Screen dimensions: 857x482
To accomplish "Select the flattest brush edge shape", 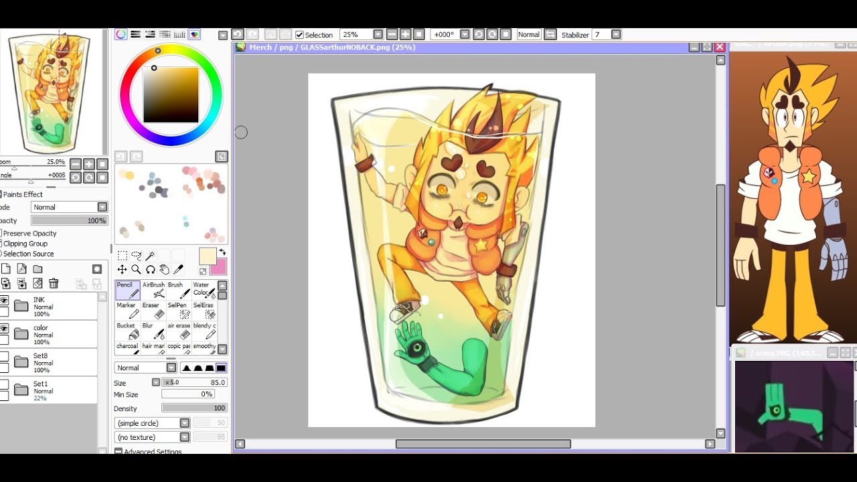I will 220,368.
